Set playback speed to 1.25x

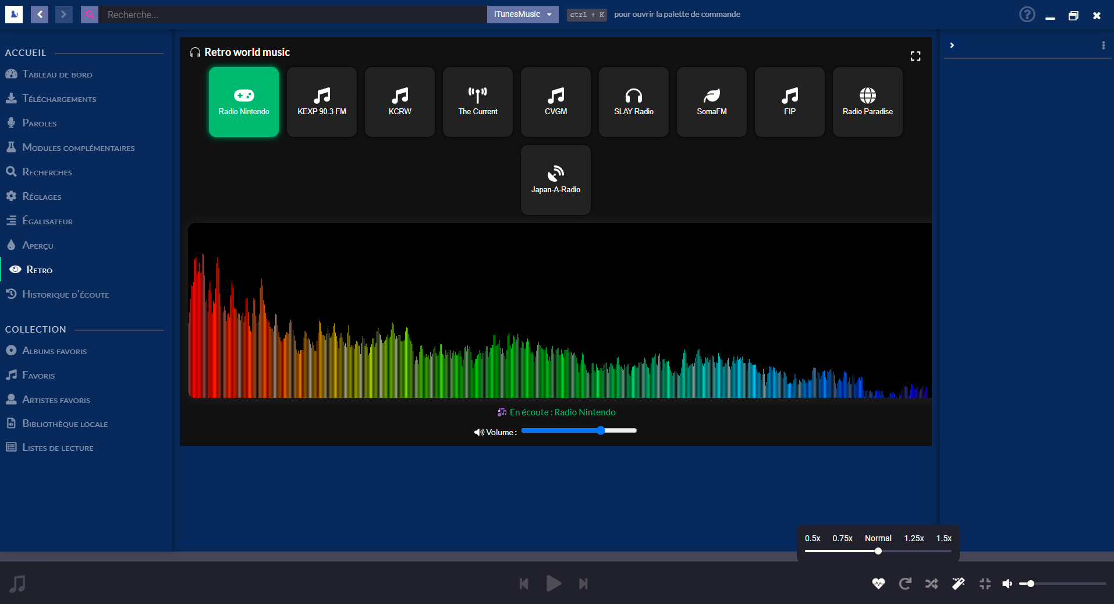click(x=914, y=538)
